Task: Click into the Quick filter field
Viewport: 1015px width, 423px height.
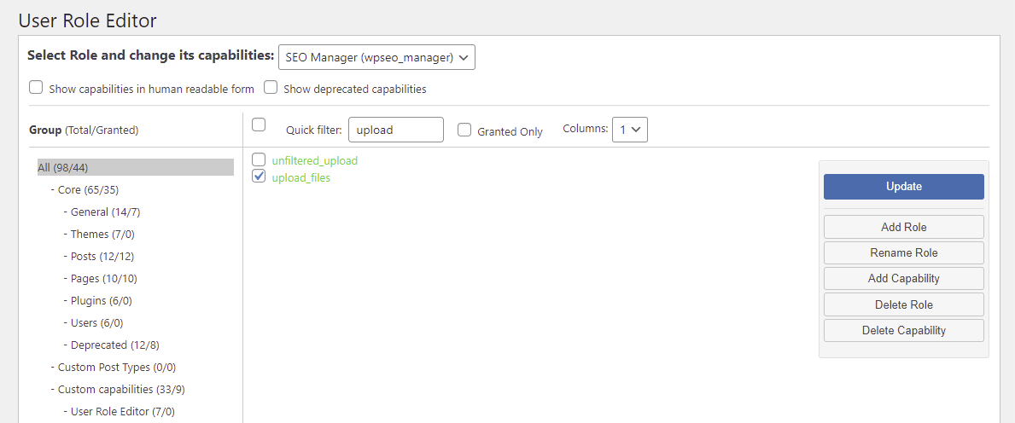Action: [395, 130]
